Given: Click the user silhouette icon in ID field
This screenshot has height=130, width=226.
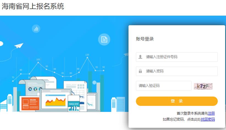Looking at the screenshot, I should tap(140, 57).
